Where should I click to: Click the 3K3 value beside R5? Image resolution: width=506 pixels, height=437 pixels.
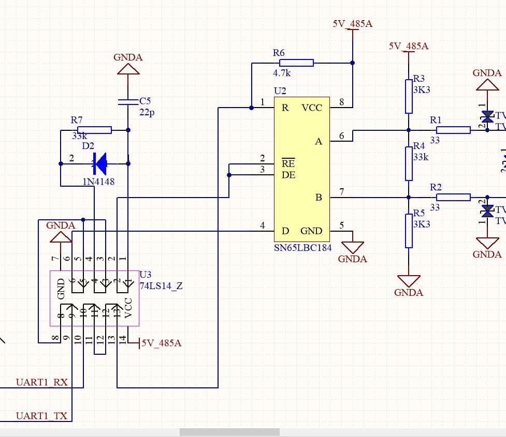(x=422, y=224)
